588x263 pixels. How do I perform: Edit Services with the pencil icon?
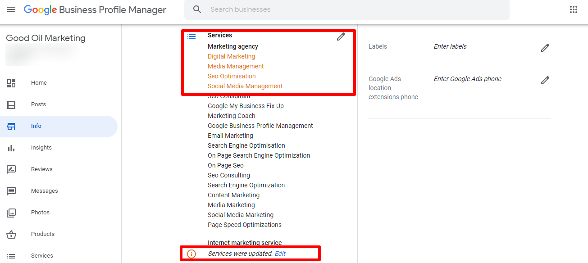pyautogui.click(x=341, y=36)
